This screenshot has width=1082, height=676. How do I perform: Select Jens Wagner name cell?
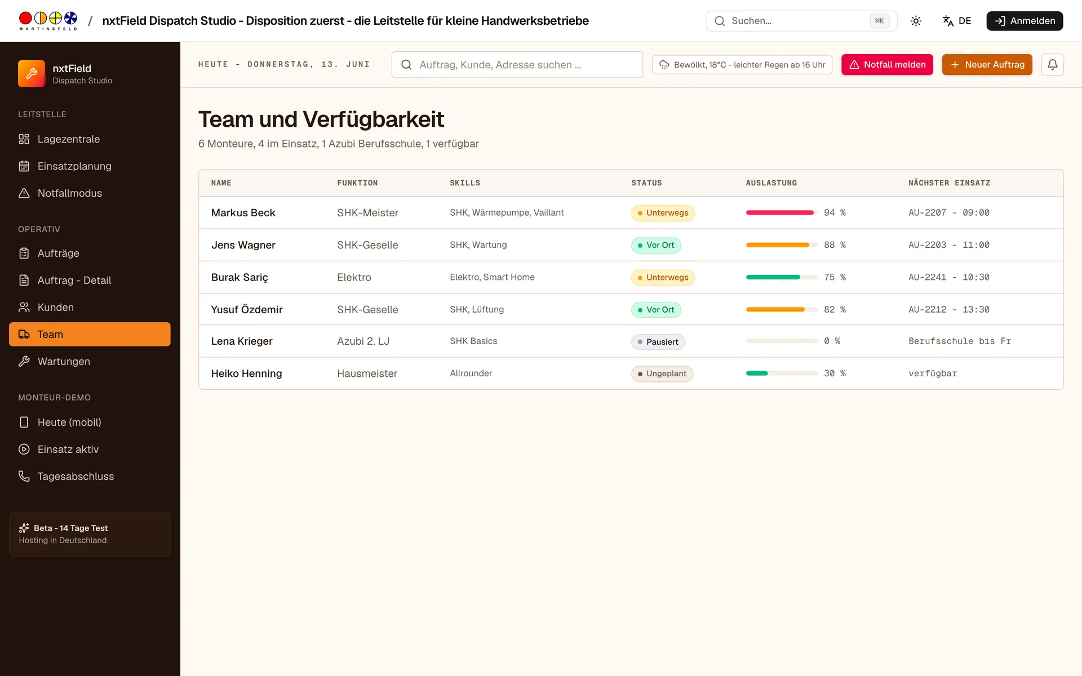(x=243, y=245)
